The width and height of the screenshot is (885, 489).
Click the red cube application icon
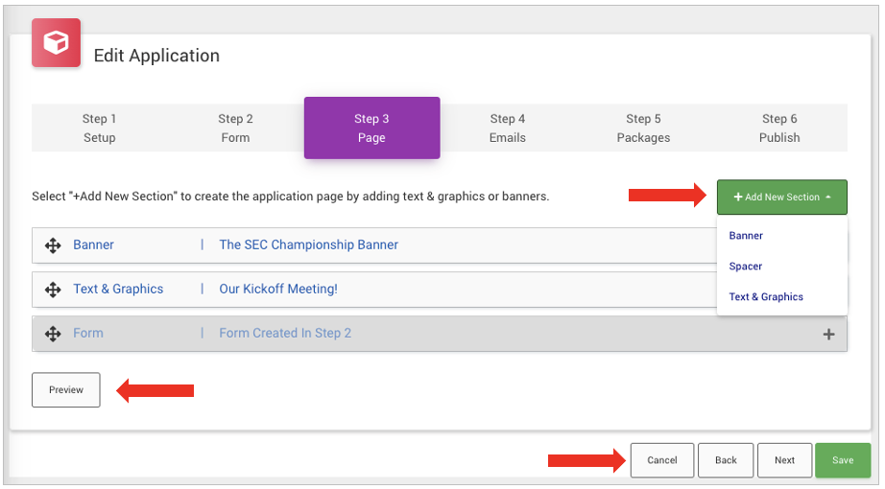coord(56,43)
